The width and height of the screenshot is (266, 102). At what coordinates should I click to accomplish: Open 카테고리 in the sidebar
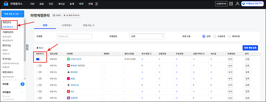[6, 54]
